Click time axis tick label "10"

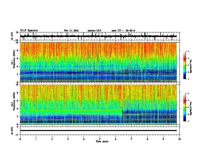pyautogui.click(x=179, y=139)
